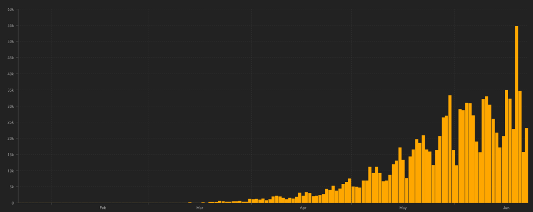Viewport: 533px width, 212px height.
Task: Click the 10k y-axis label
Action: click(10, 171)
